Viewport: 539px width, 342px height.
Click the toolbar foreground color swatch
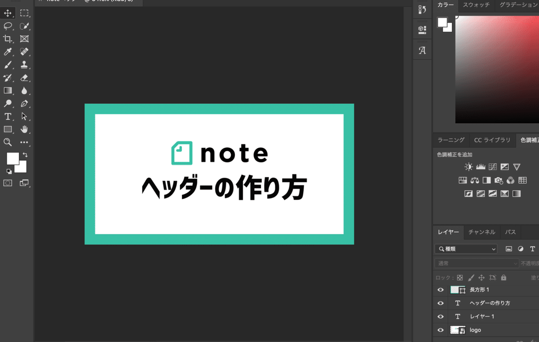[13, 158]
